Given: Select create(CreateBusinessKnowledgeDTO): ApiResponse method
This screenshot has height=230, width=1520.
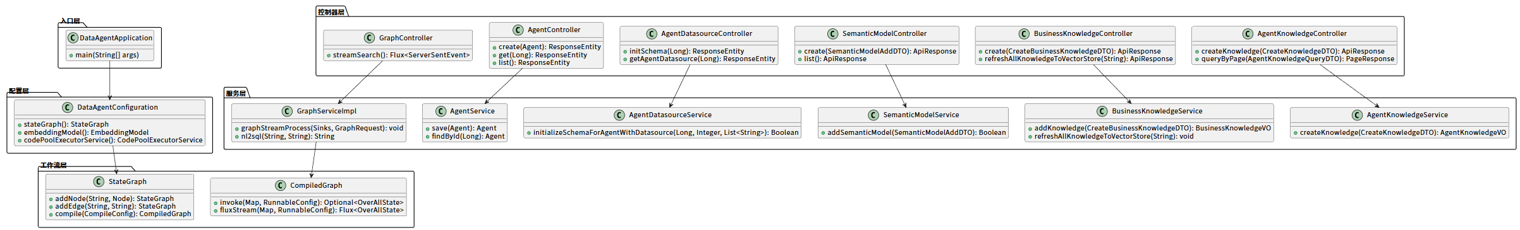Looking at the screenshot, I should click(1073, 52).
